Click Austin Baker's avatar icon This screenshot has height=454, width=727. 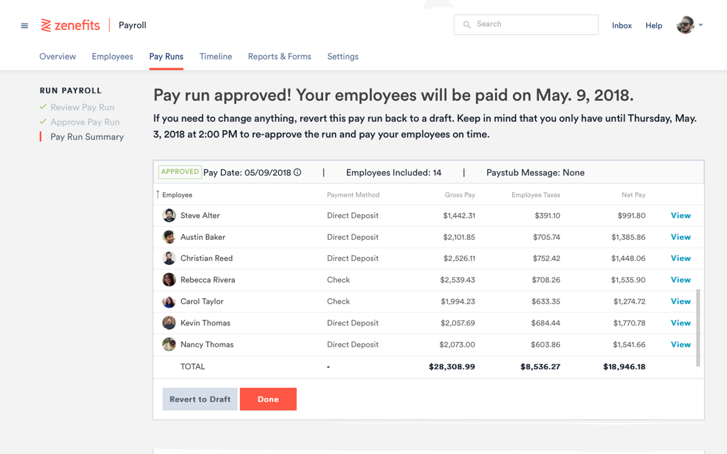pos(169,237)
